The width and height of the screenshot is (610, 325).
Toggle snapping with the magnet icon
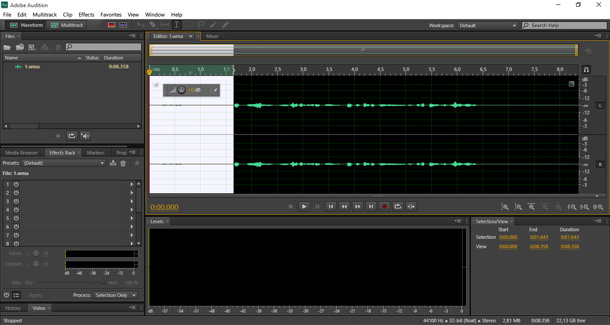click(x=586, y=70)
